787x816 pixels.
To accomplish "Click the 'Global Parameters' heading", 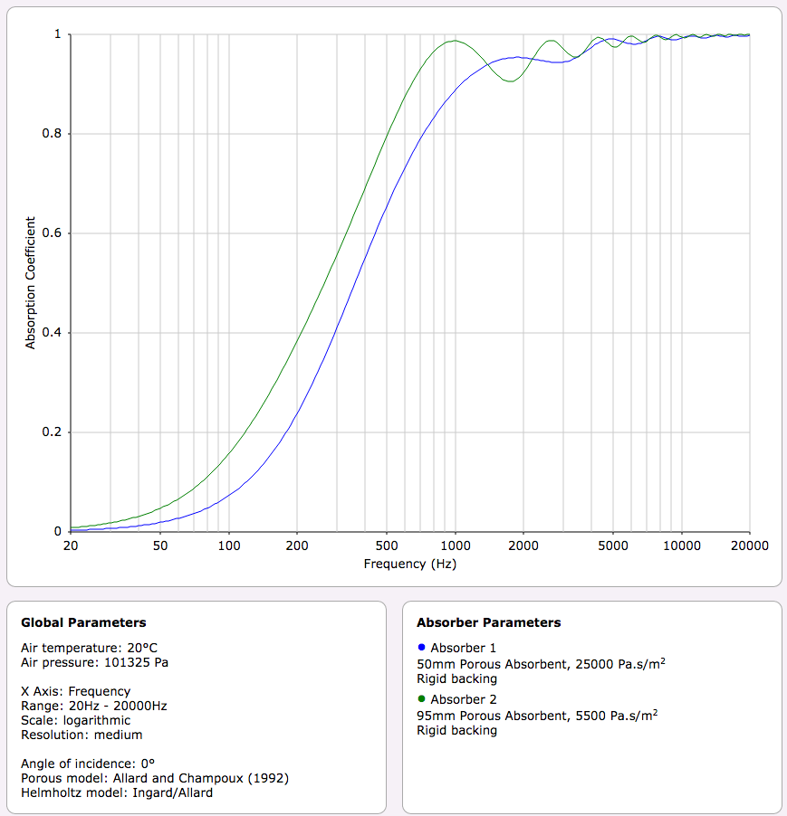I will (x=83, y=622).
